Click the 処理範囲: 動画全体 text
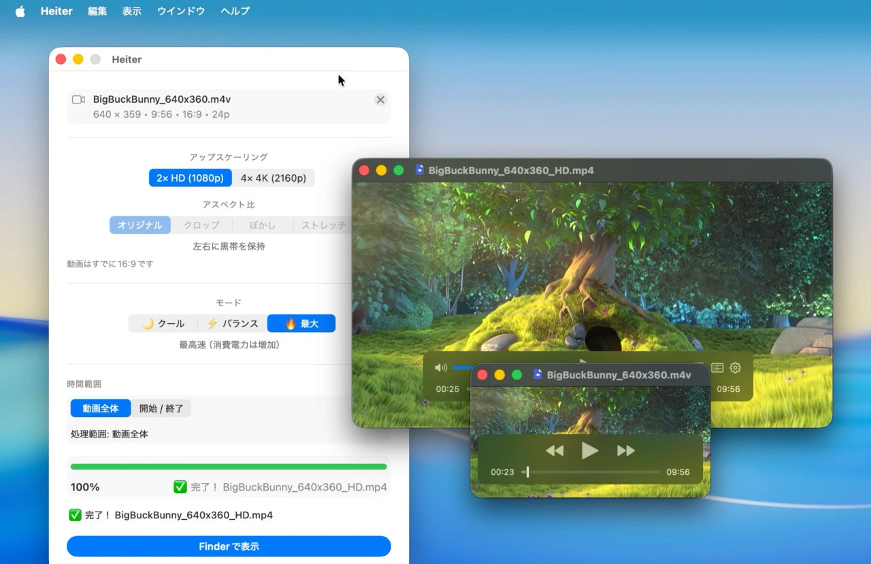The image size is (871, 564). (x=110, y=434)
